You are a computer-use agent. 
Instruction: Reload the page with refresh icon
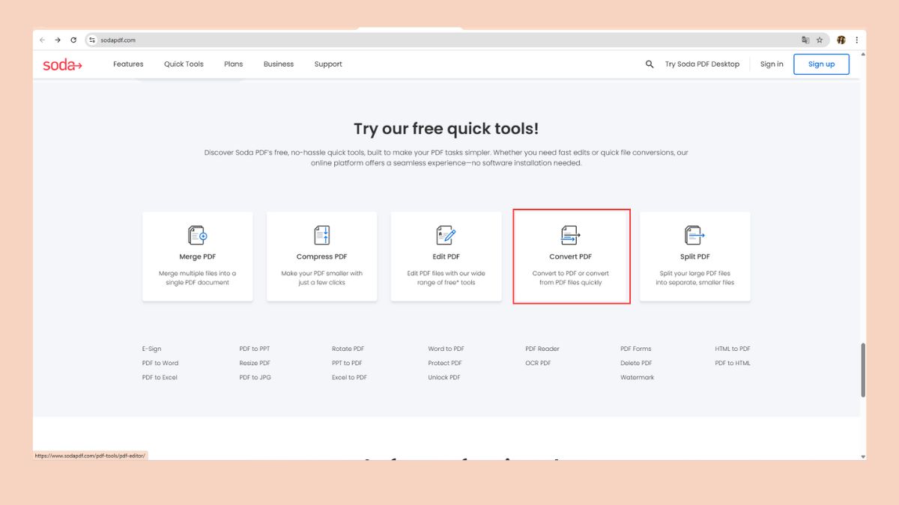tap(73, 40)
